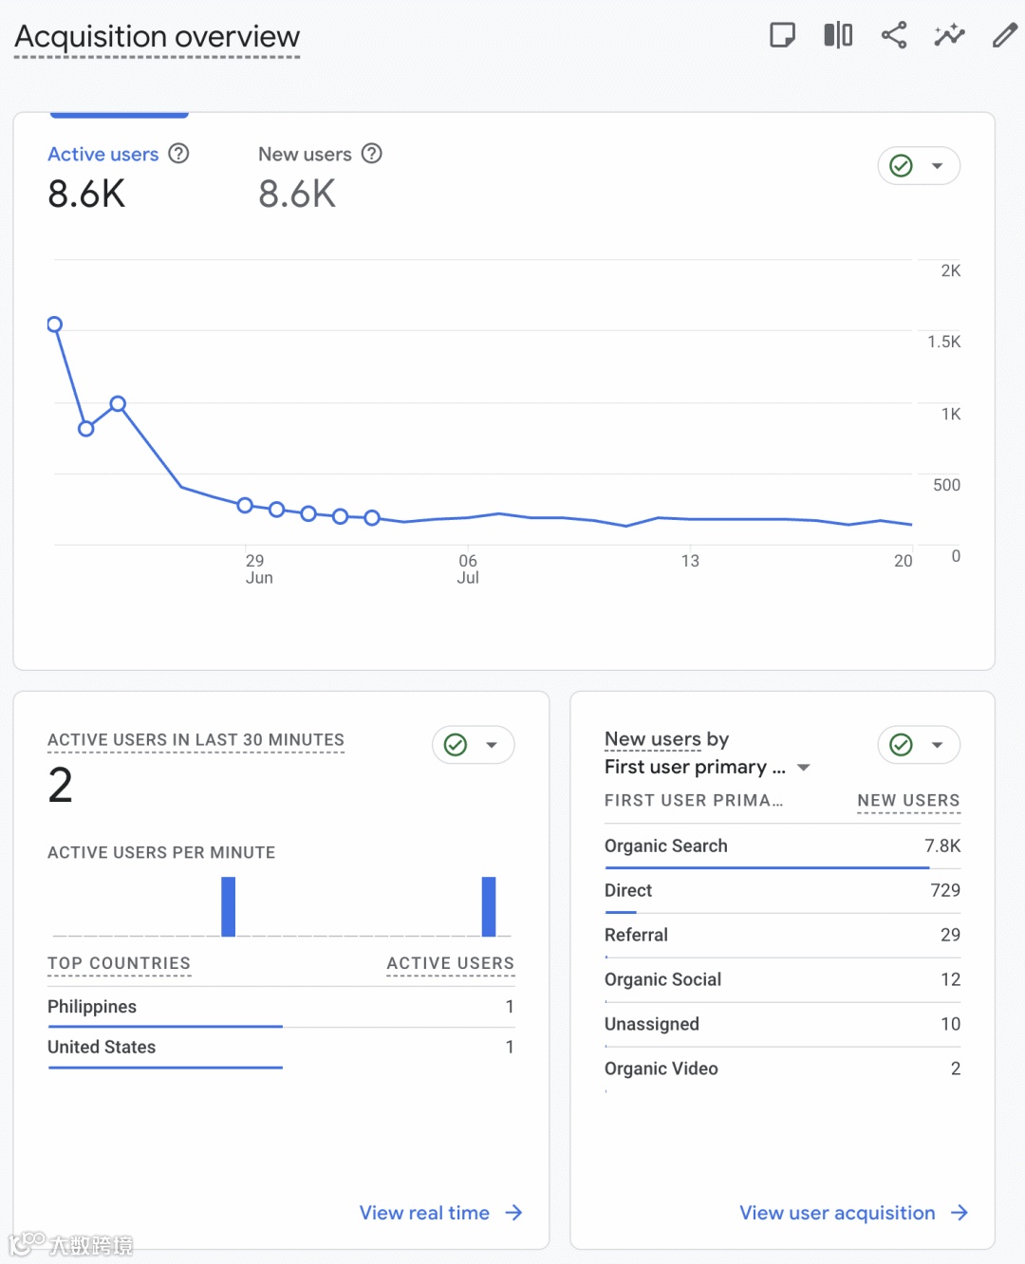1025x1264 pixels.
Task: Click the rightmost active users per minute bar
Action: [x=489, y=906]
